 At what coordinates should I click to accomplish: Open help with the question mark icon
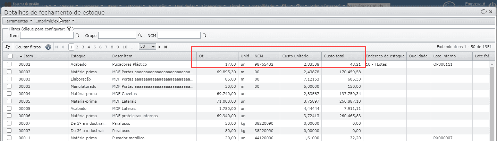48,47
